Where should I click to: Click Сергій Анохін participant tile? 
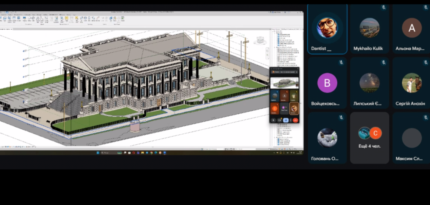point(412,83)
